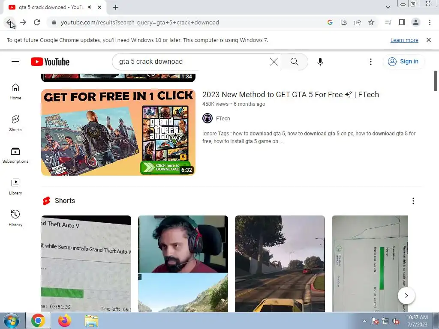Open a new tab with plus button

tap(116, 7)
